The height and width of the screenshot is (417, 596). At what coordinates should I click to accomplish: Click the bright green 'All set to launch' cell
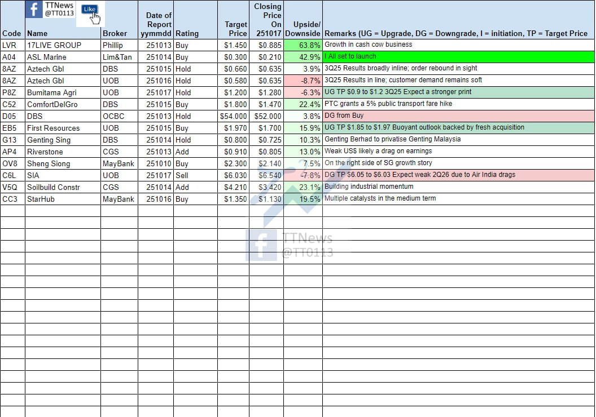pyautogui.click(x=458, y=57)
